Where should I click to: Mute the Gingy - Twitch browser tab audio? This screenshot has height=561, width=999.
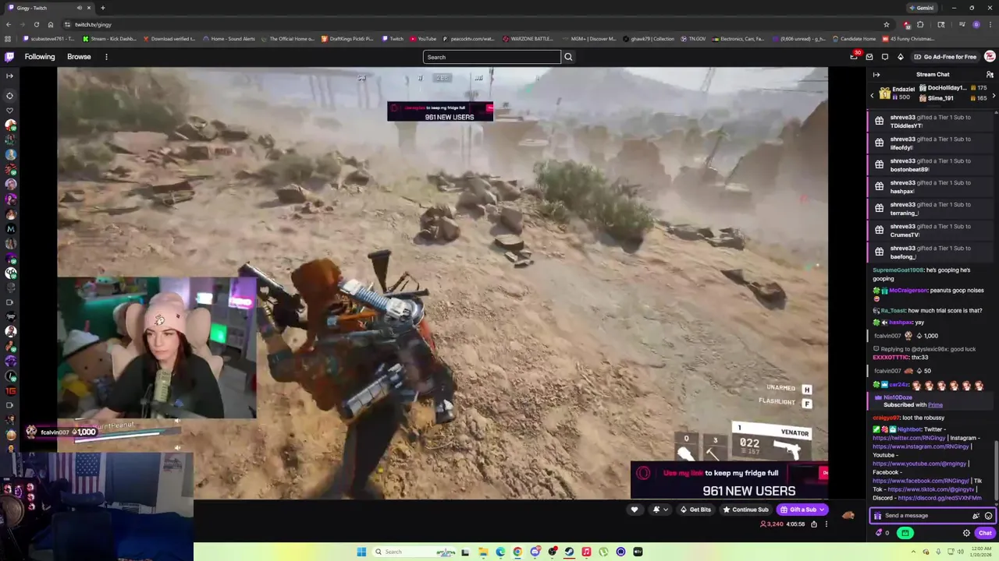coord(79,8)
